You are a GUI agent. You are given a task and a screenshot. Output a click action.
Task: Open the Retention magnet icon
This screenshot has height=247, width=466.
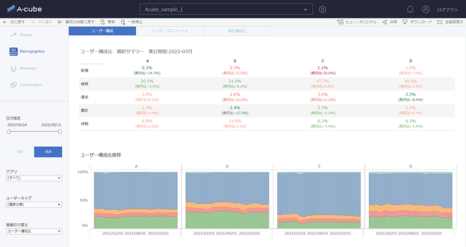pos(13,68)
